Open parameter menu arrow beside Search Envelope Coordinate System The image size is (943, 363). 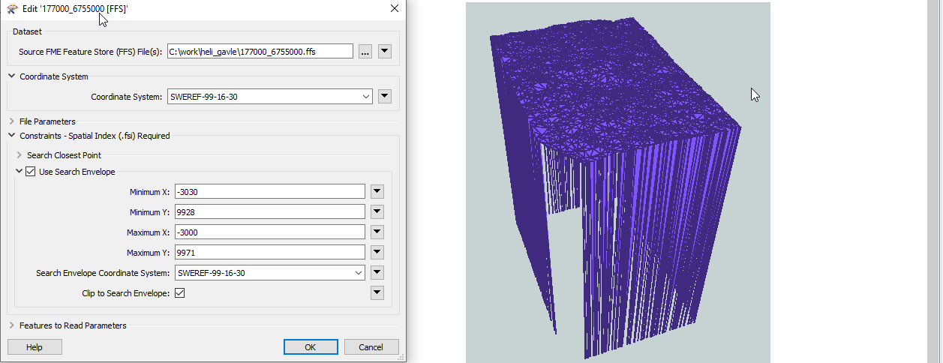click(x=377, y=273)
